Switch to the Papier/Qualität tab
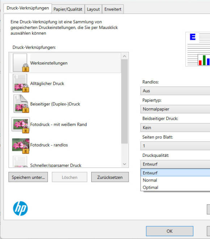210x239 pixels. pos(68,9)
